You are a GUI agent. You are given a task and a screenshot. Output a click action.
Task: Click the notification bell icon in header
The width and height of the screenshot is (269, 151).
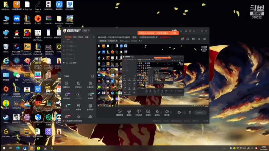coord(199,39)
